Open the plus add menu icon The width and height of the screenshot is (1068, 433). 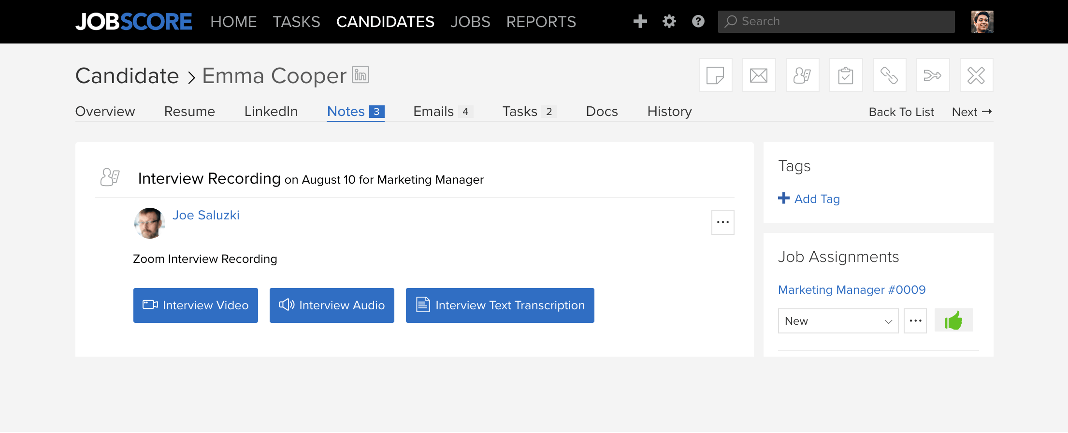click(x=640, y=21)
